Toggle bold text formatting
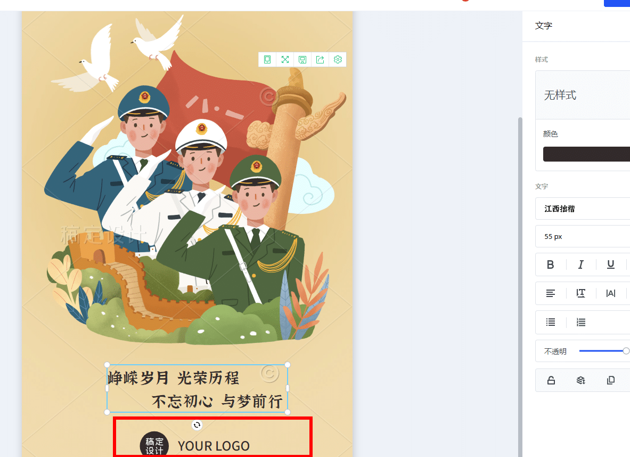This screenshot has width=630, height=457. [x=551, y=264]
